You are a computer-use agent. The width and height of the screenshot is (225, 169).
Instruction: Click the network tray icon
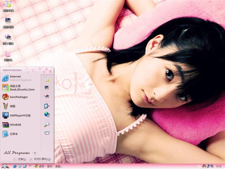point(208,166)
